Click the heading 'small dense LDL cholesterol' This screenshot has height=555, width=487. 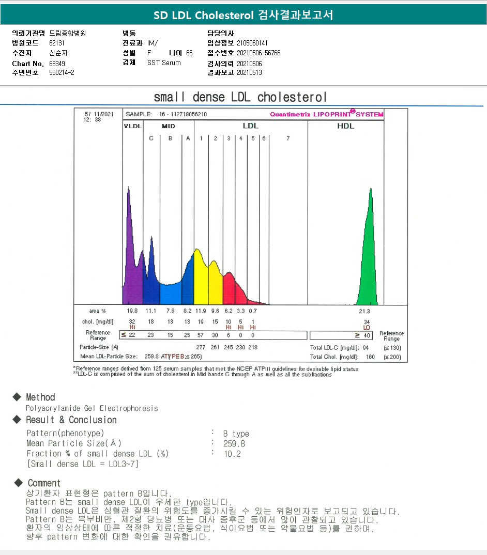(x=240, y=97)
